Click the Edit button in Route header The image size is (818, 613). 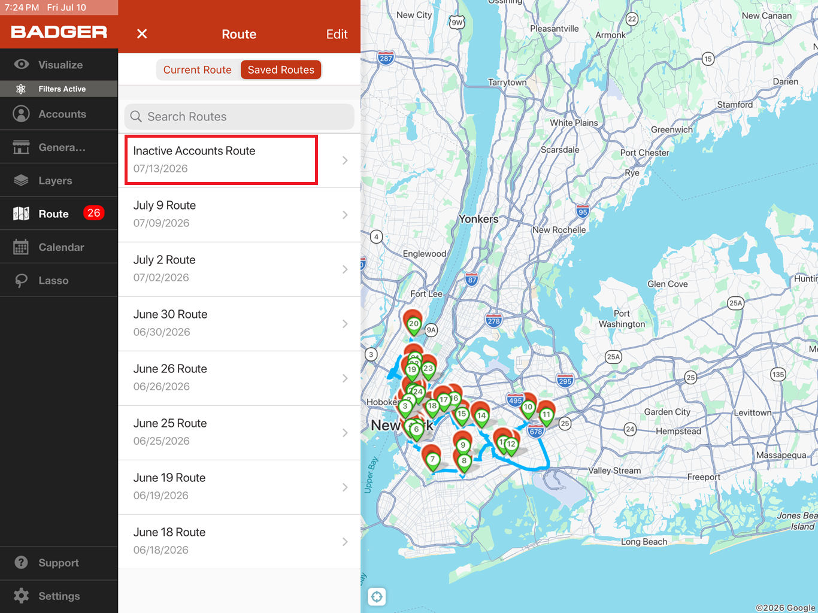pos(337,34)
